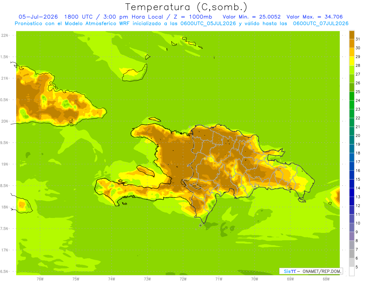Click "Valor Max. = 34.706" value

click(x=314, y=17)
